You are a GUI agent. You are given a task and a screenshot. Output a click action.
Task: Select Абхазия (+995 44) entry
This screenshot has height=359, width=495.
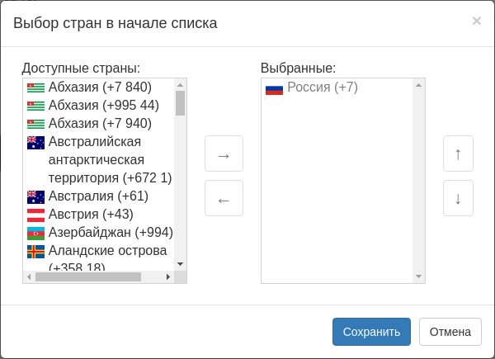point(103,105)
